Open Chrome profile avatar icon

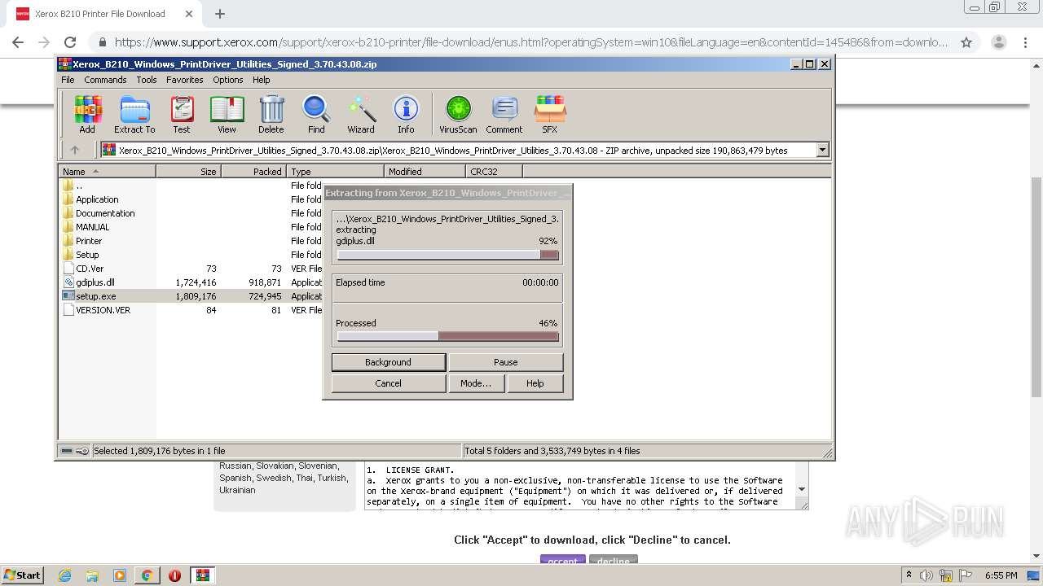coord(998,42)
